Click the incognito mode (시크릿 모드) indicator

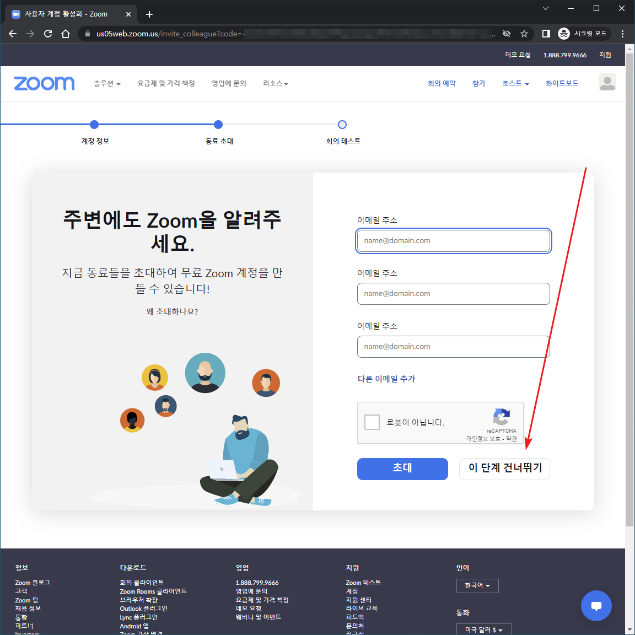pos(584,34)
